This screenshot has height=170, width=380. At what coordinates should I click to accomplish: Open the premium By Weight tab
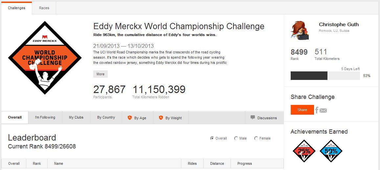click(170, 118)
